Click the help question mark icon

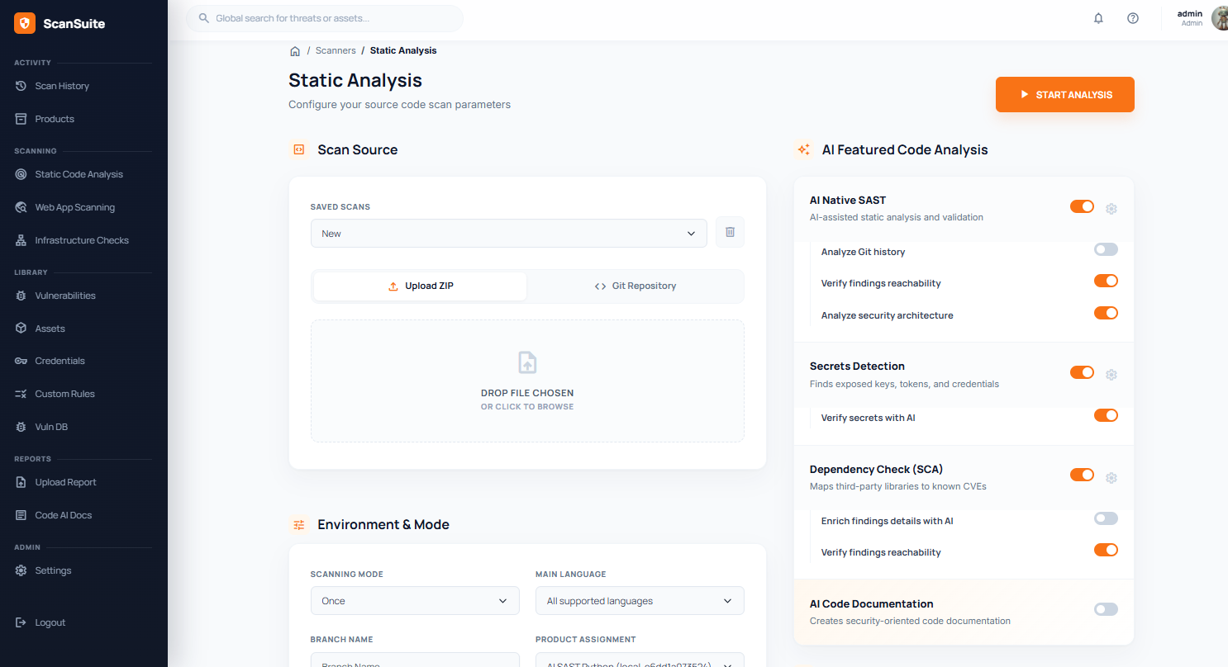(1133, 18)
